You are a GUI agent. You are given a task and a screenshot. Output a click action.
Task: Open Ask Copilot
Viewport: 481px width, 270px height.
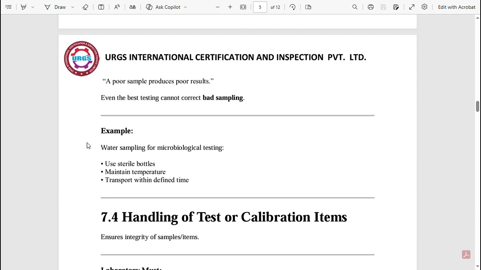pos(163,7)
